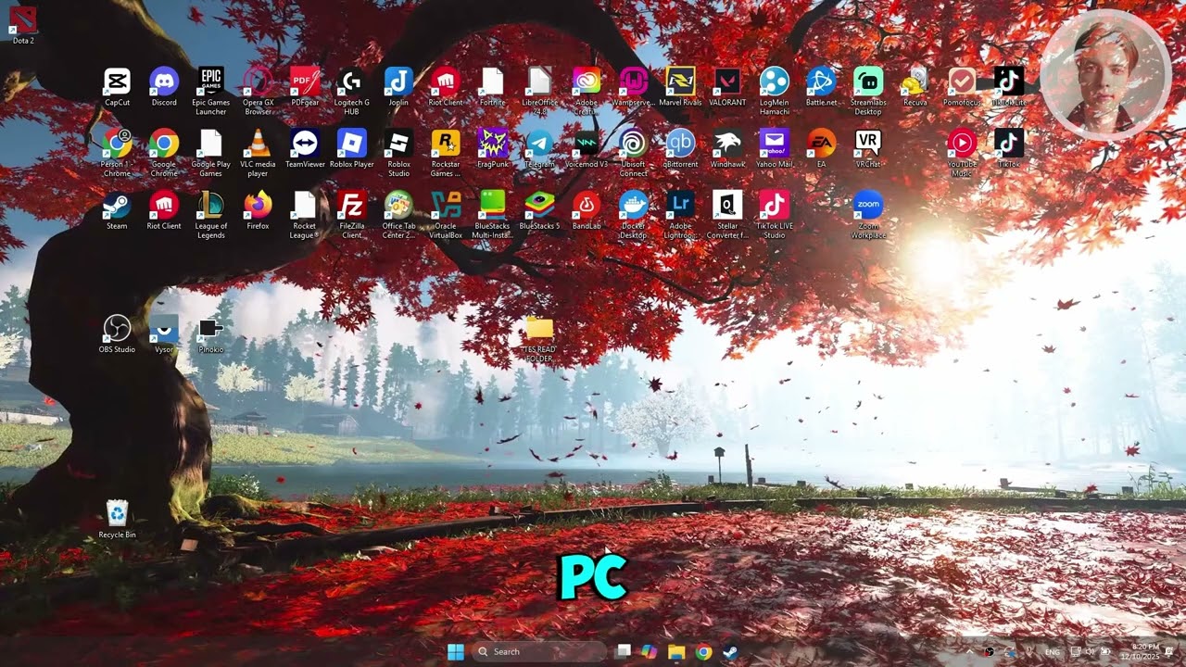This screenshot has width=1186, height=667.
Task: Select the PDFgear desktop icon
Action: (305, 87)
